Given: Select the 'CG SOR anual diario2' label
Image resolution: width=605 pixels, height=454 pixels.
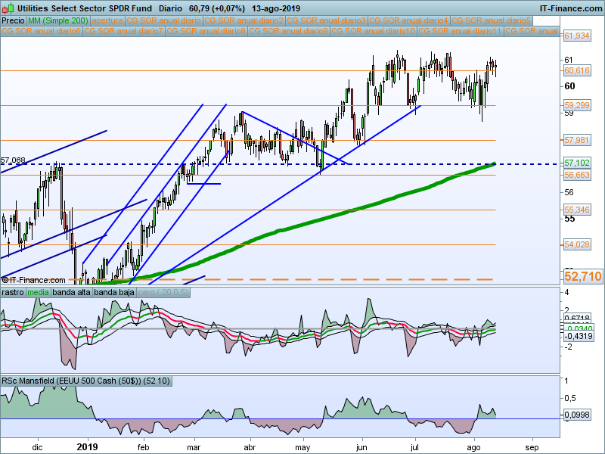Looking at the screenshot, I should pos(244,20).
